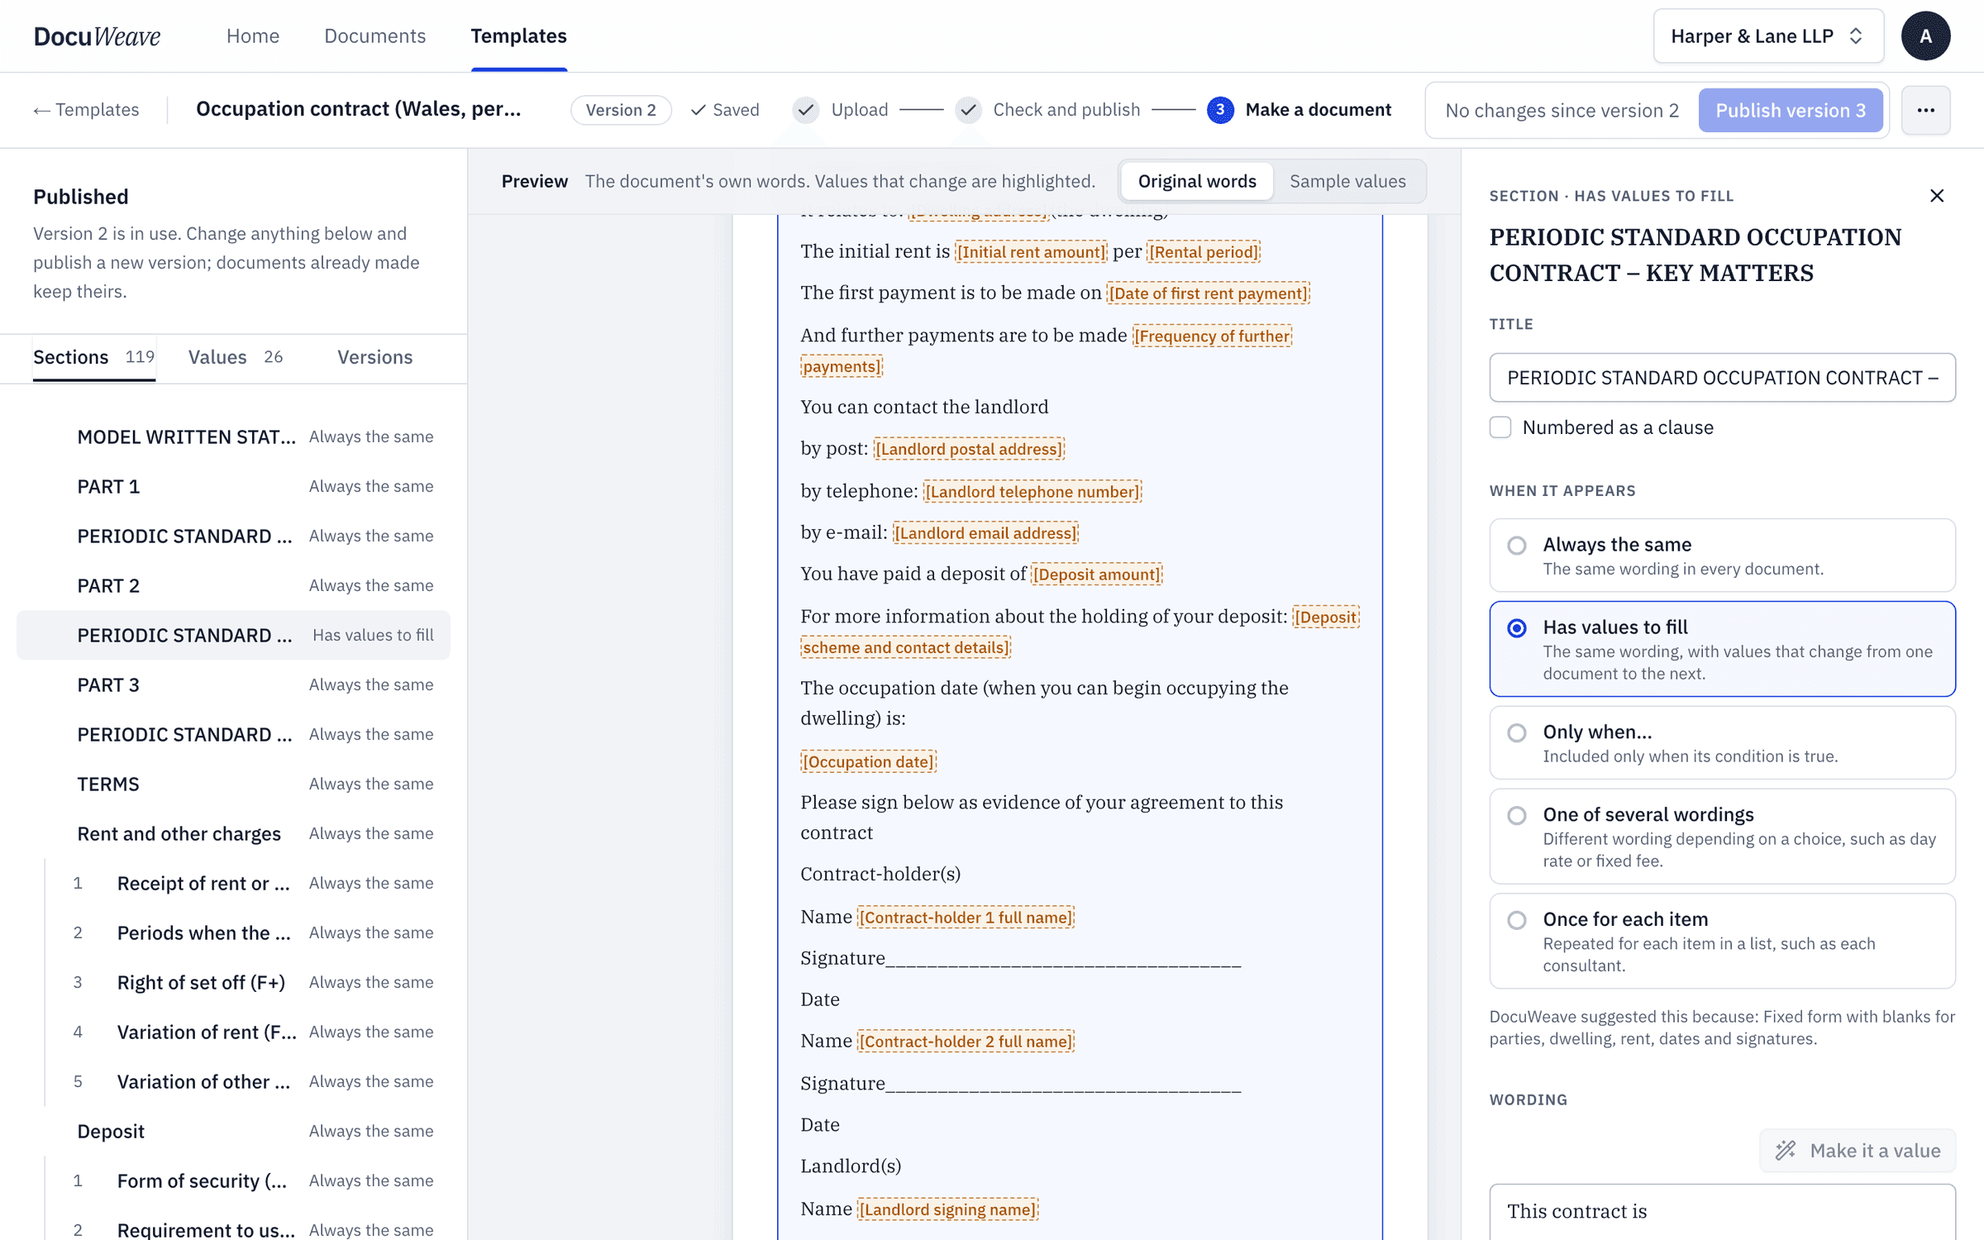Image resolution: width=1984 pixels, height=1240 pixels.
Task: Select the Always the same option
Action: pyautogui.click(x=1722, y=555)
